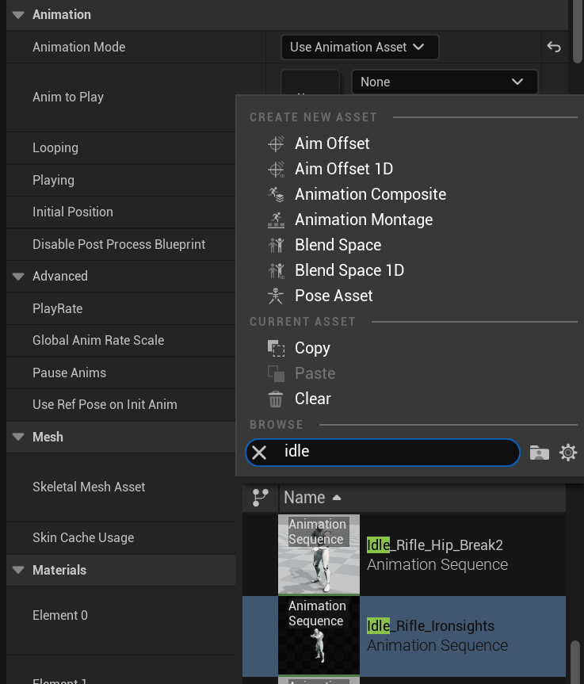
Task: Click the Use Ref Pose on Init Anim row
Action: click(x=120, y=404)
